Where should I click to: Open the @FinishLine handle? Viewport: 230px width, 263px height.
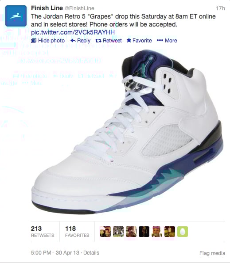[79, 8]
